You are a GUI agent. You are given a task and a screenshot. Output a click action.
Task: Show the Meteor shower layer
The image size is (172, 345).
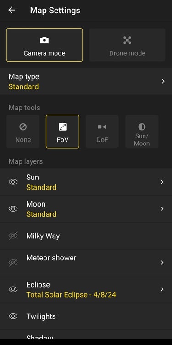(13, 262)
